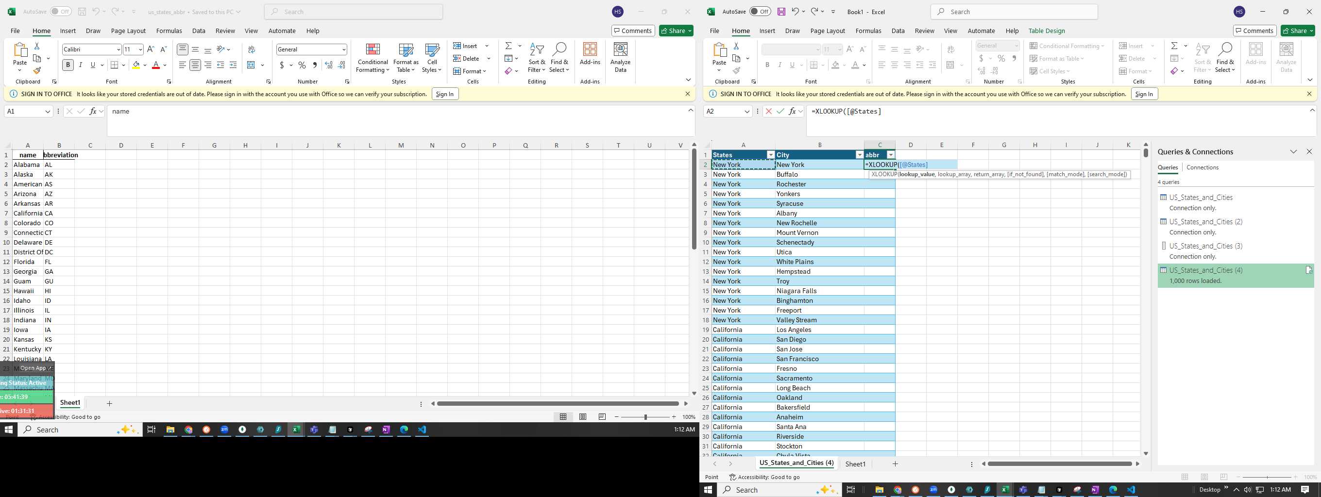Switch to Connections tab in Queries pane

tap(1202, 167)
